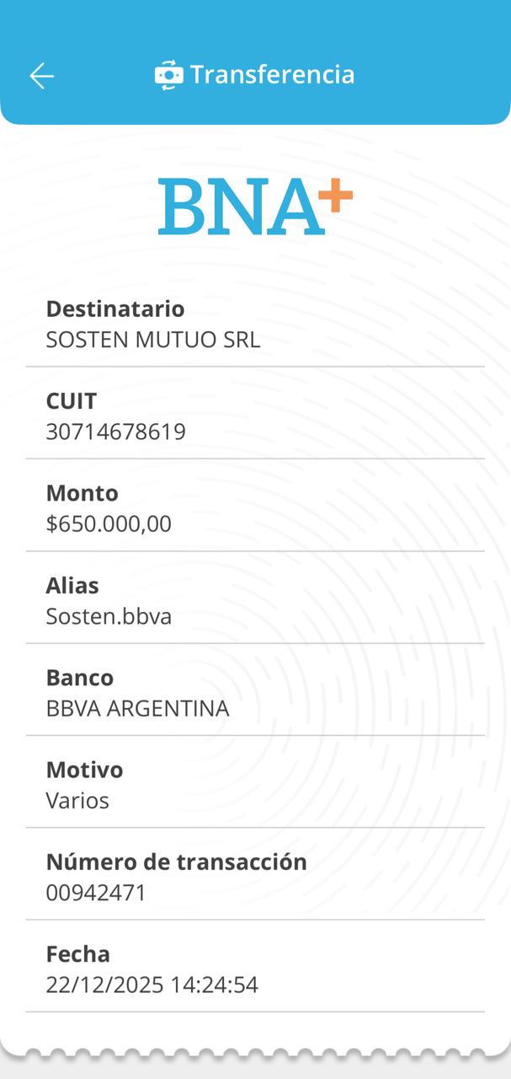Tap recipient name SOSTEN MUTUO SRL
Viewport: 511px width, 1079px height.
click(152, 340)
